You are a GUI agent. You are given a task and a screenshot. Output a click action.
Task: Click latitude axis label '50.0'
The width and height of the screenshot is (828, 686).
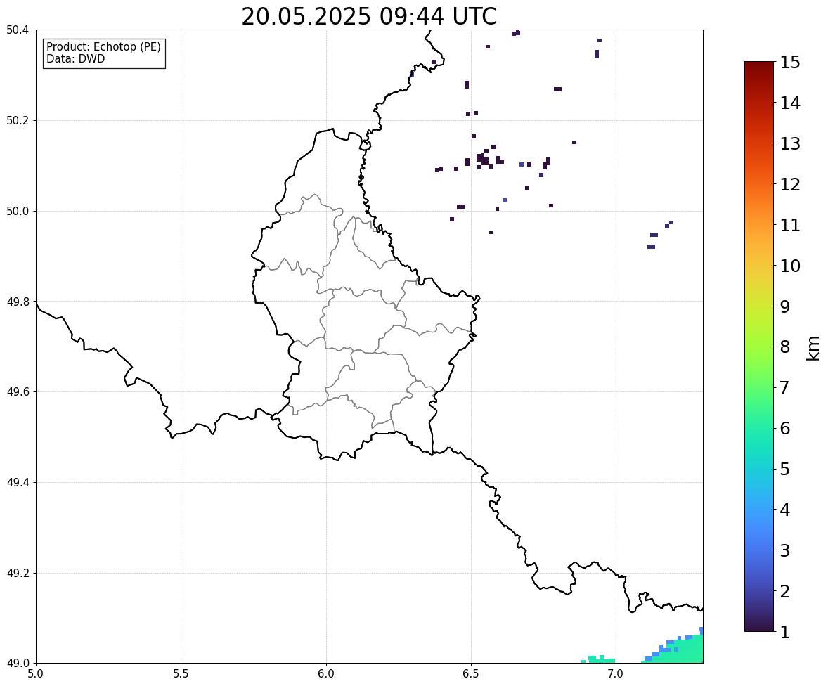18,212
